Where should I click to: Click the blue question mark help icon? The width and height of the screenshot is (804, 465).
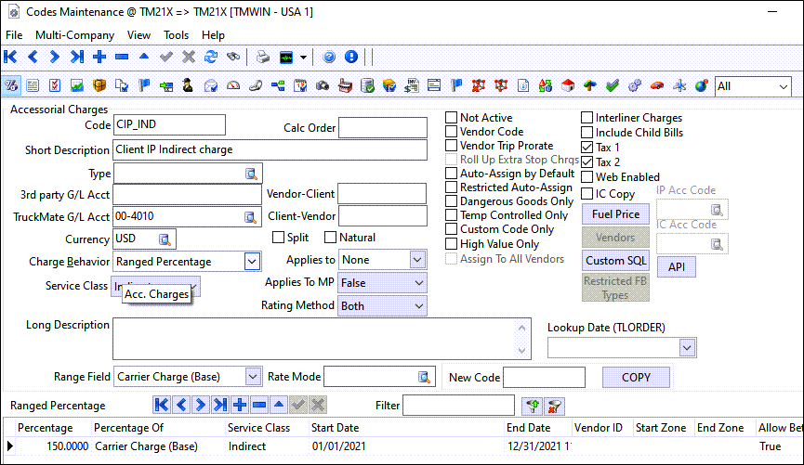[329, 57]
